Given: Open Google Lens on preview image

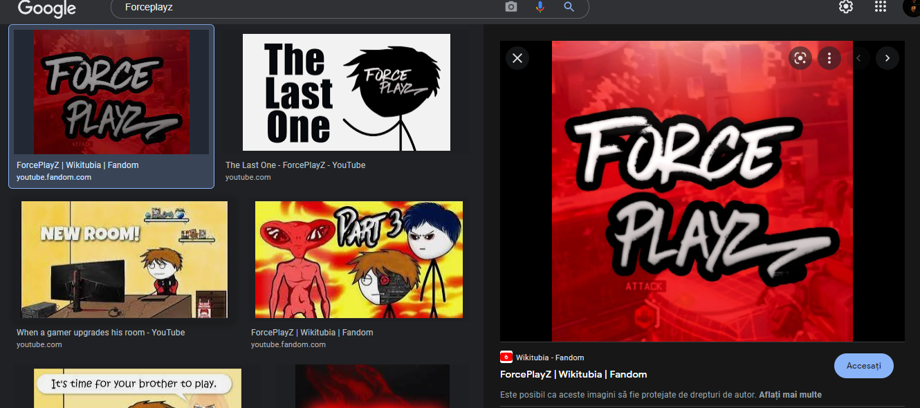Looking at the screenshot, I should click(800, 58).
